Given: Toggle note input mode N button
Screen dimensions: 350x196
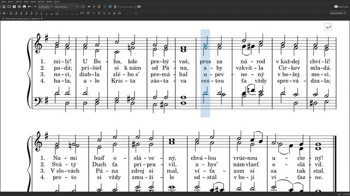Looking at the screenshot, I should (x=4, y=13).
